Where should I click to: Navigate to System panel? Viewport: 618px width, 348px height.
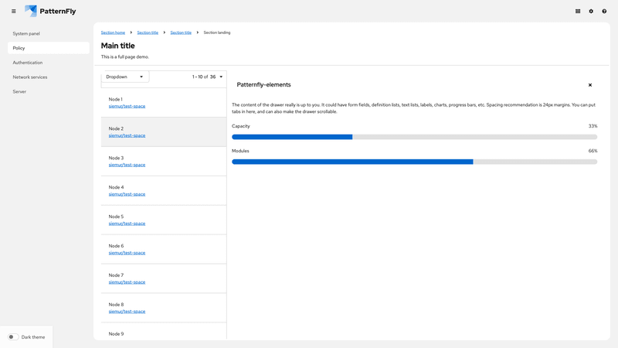(x=26, y=33)
